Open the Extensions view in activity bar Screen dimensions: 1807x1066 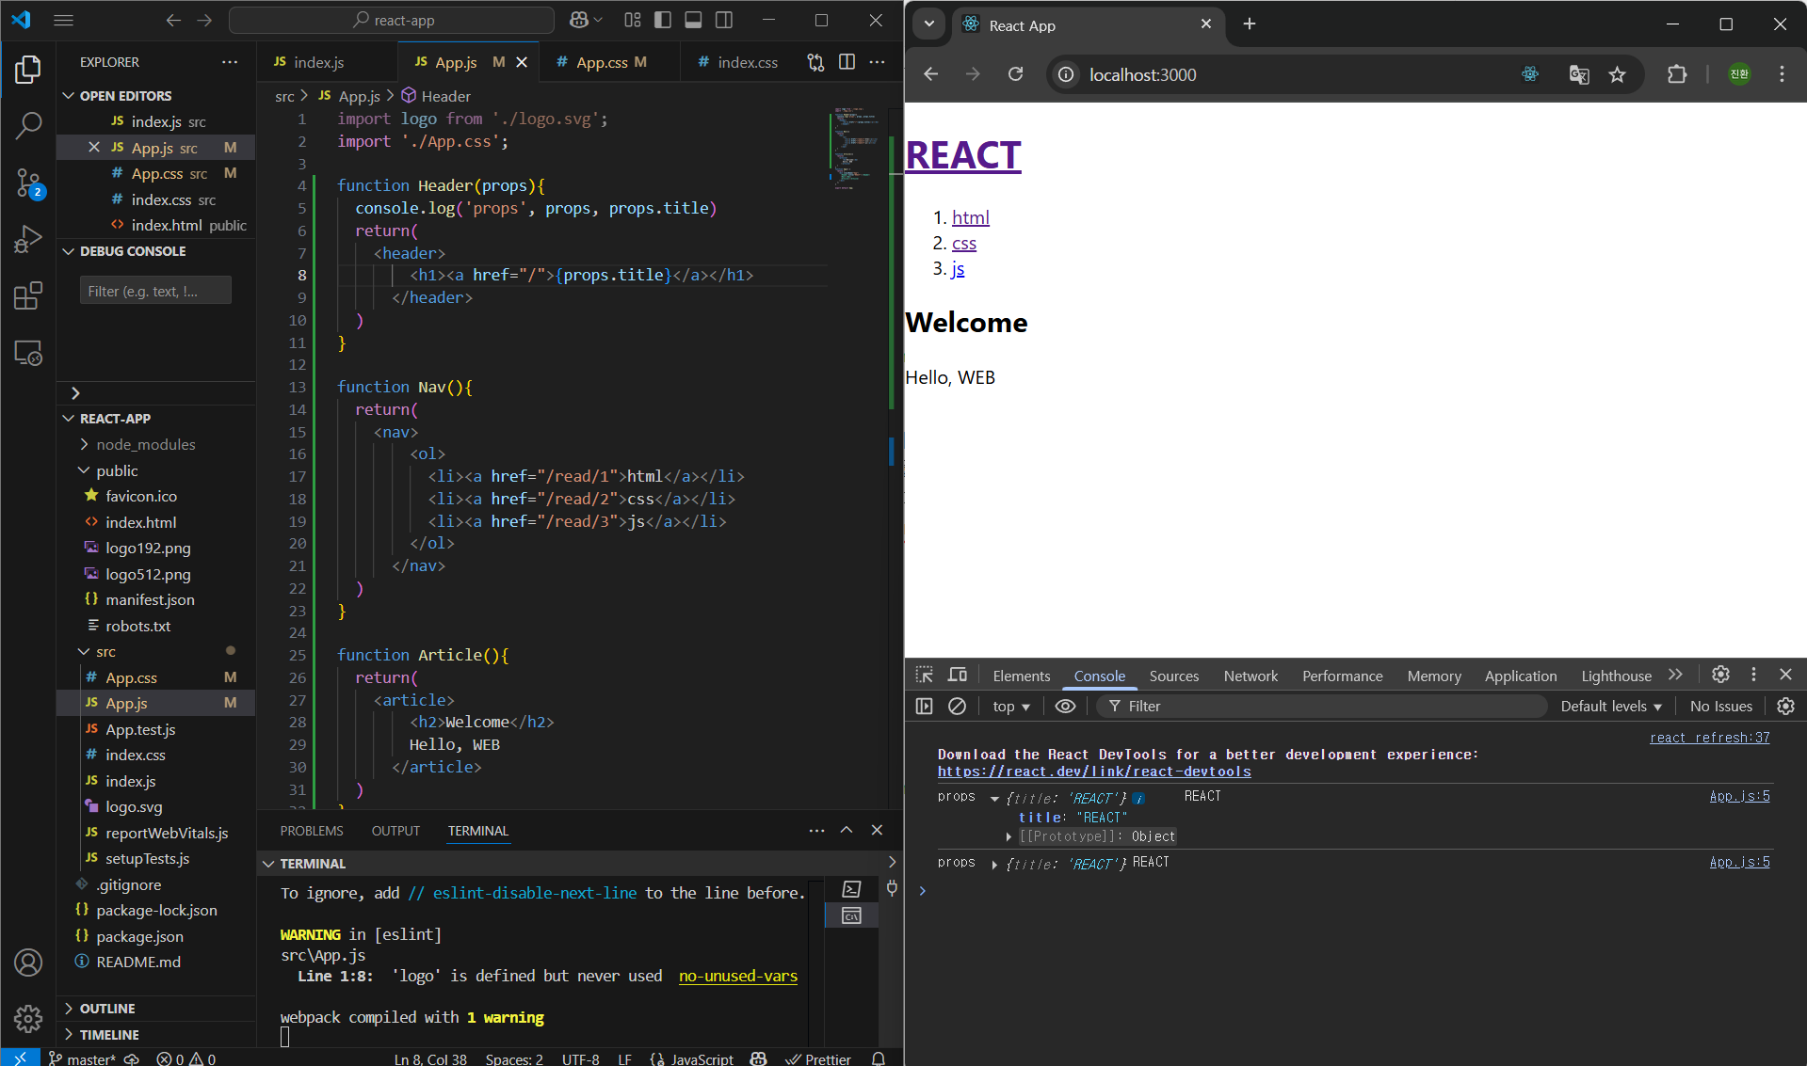tap(28, 296)
